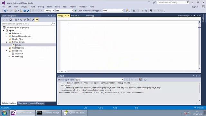Start the Local Windows Debugger
Viewport: 206px width, 116px height.
(x=87, y=11)
